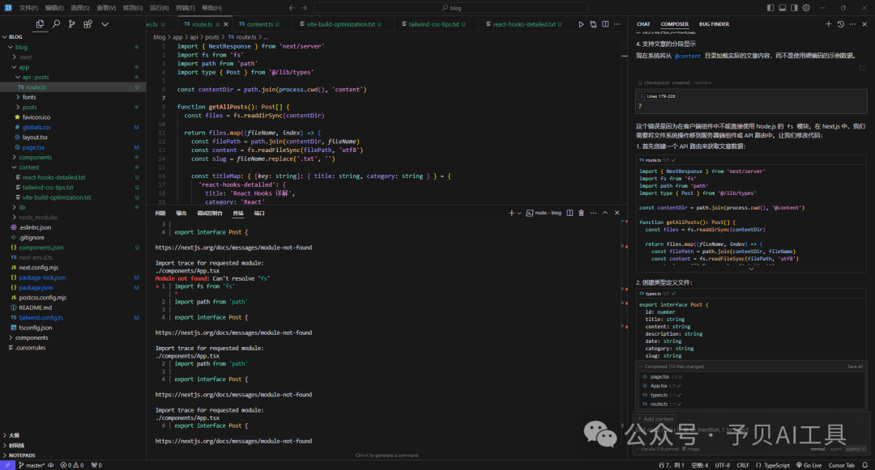Open the 编辑(E) menu
This screenshot has width=875, height=470.
(x=54, y=8)
